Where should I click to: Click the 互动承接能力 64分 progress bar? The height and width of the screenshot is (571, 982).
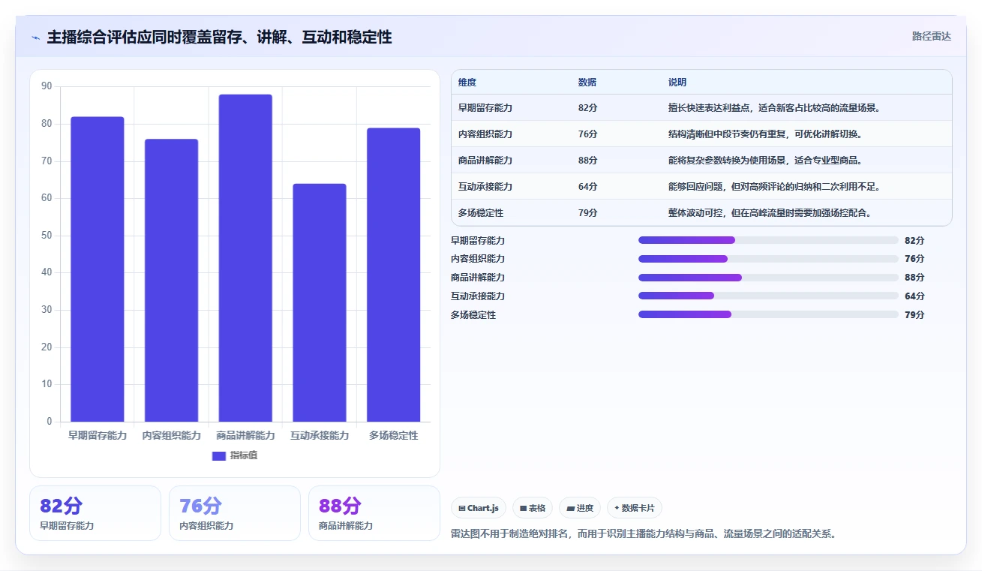tap(768, 296)
